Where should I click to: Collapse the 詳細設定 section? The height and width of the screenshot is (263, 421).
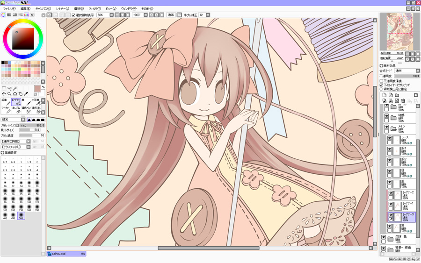tap(2, 153)
